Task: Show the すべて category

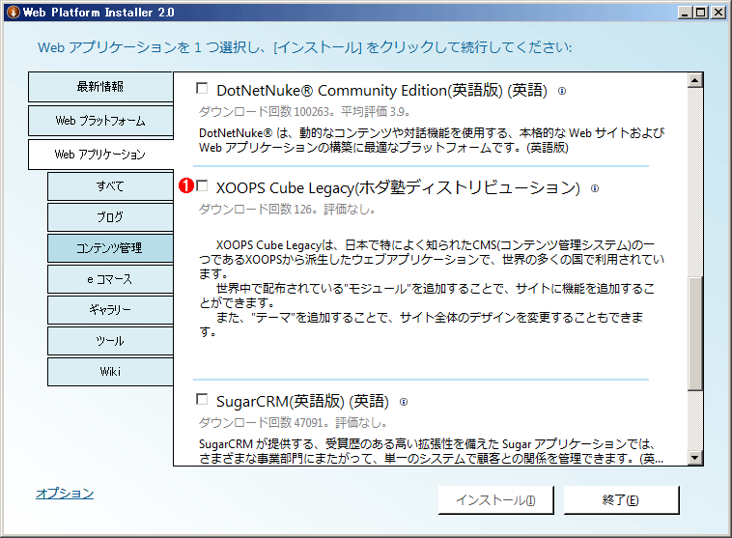Action: click(x=110, y=186)
